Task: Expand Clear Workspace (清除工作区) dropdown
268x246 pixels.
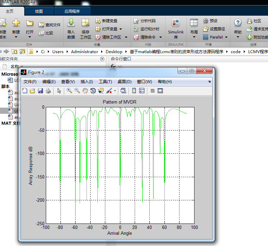Action: point(126,37)
